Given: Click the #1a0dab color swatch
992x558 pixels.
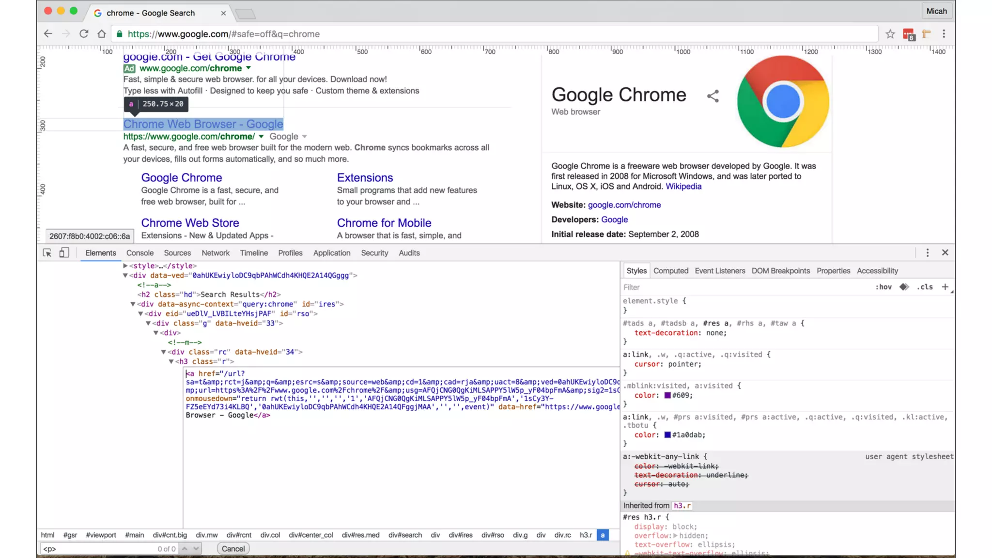Looking at the screenshot, I should click(667, 435).
